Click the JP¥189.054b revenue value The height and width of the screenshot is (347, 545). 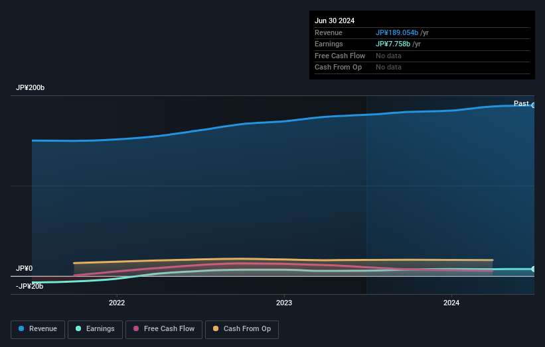pos(397,32)
